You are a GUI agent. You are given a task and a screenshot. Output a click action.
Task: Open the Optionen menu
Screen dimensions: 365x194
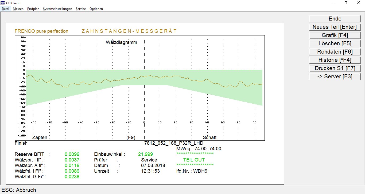coord(96,9)
